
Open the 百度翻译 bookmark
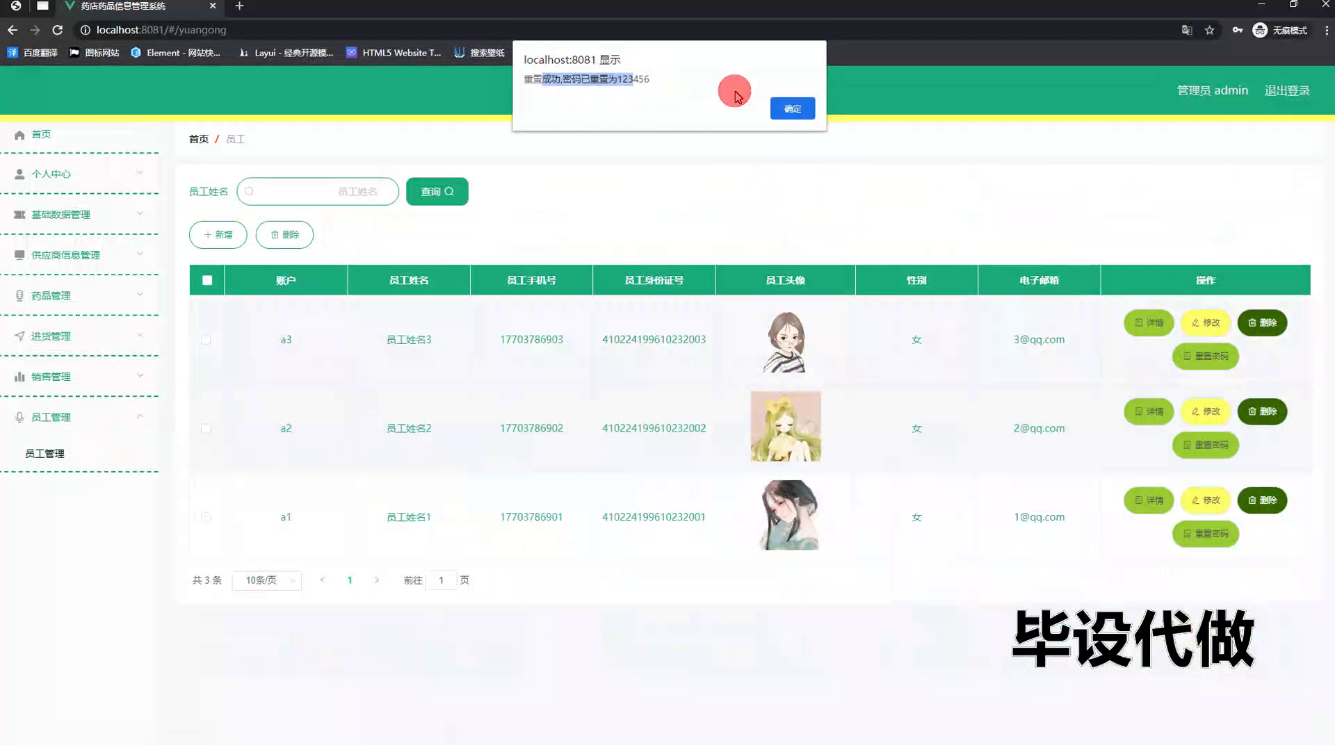33,53
